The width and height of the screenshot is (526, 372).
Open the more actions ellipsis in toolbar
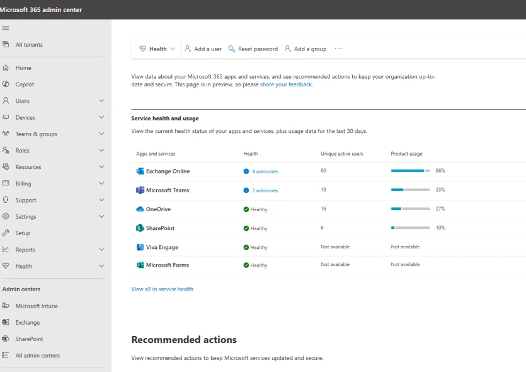pyautogui.click(x=338, y=49)
